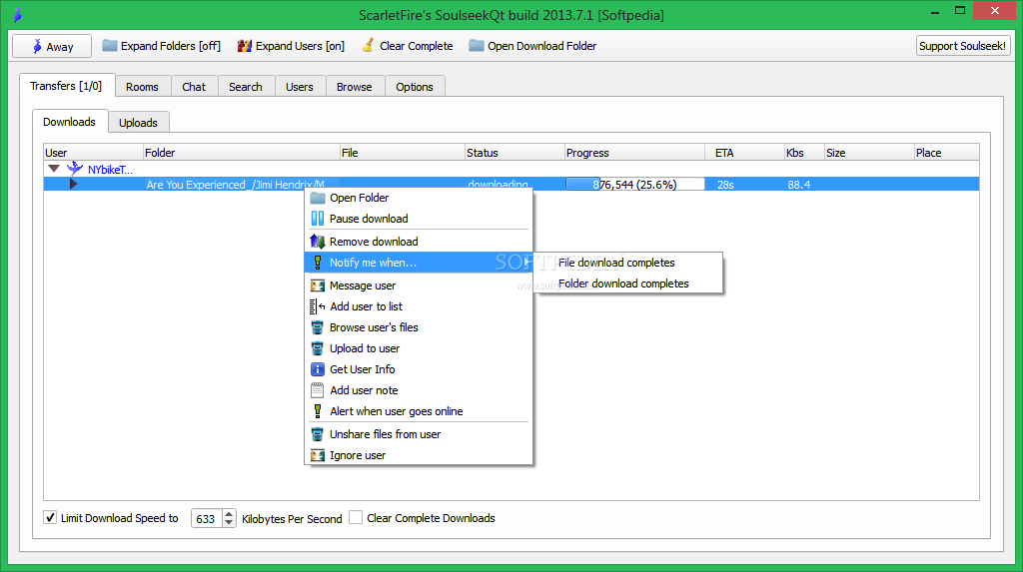
Task: Click the Browse user's files icon
Action: coord(318,327)
